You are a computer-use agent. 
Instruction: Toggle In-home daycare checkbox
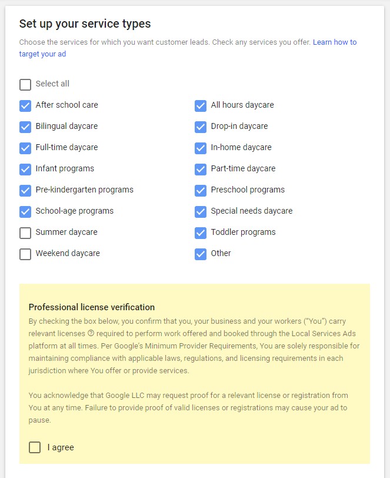(x=201, y=148)
